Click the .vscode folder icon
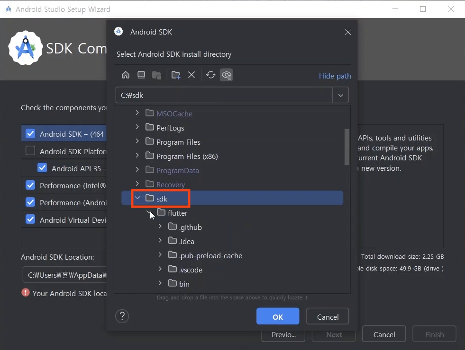The image size is (465, 350). (172, 269)
